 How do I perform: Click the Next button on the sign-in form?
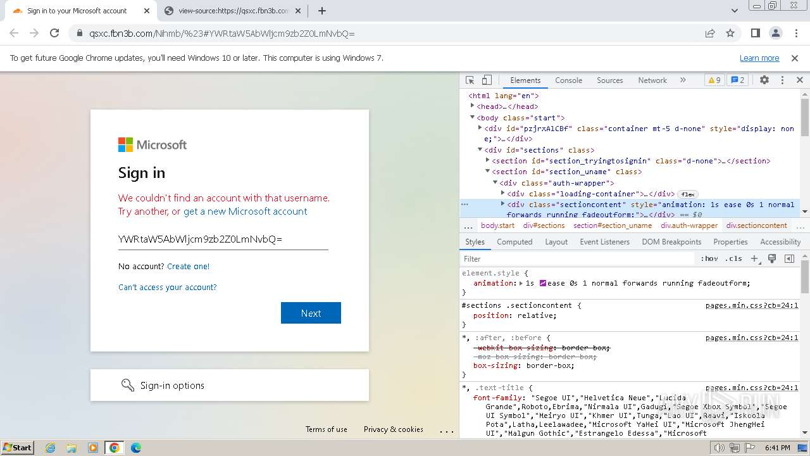coord(311,313)
